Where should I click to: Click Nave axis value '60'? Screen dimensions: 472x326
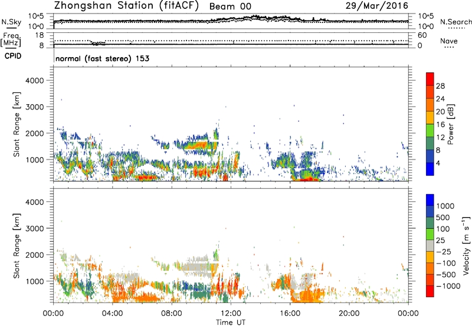[x=422, y=35]
